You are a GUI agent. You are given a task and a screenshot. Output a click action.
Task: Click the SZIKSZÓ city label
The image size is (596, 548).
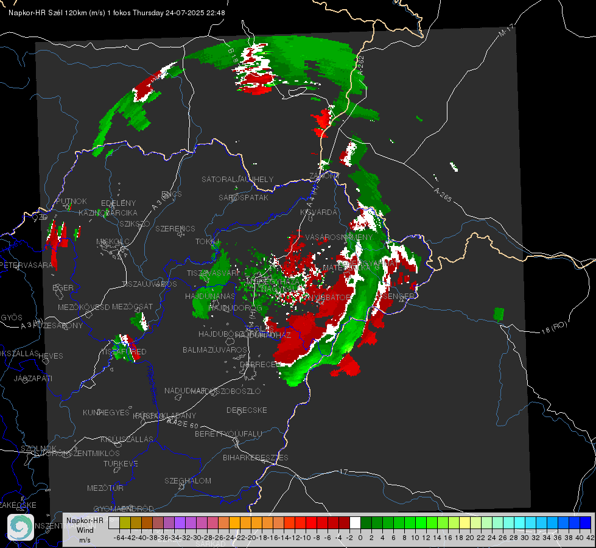[x=135, y=223]
